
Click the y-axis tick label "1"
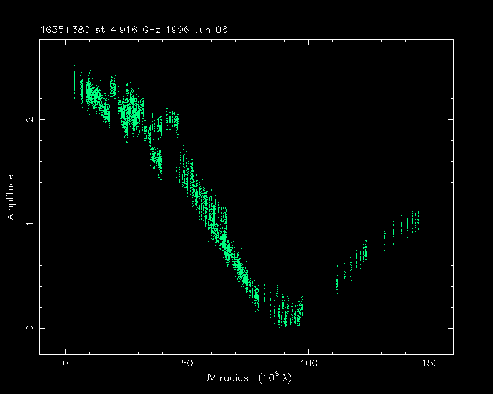(27, 224)
